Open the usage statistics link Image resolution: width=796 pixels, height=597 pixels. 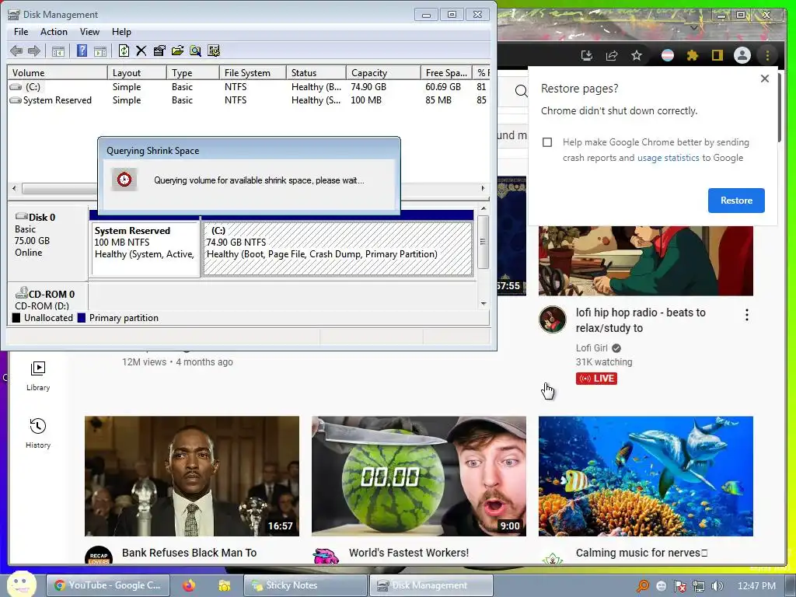(668, 158)
